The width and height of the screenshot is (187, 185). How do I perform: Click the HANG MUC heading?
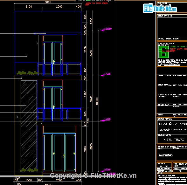[x=165, y=135]
